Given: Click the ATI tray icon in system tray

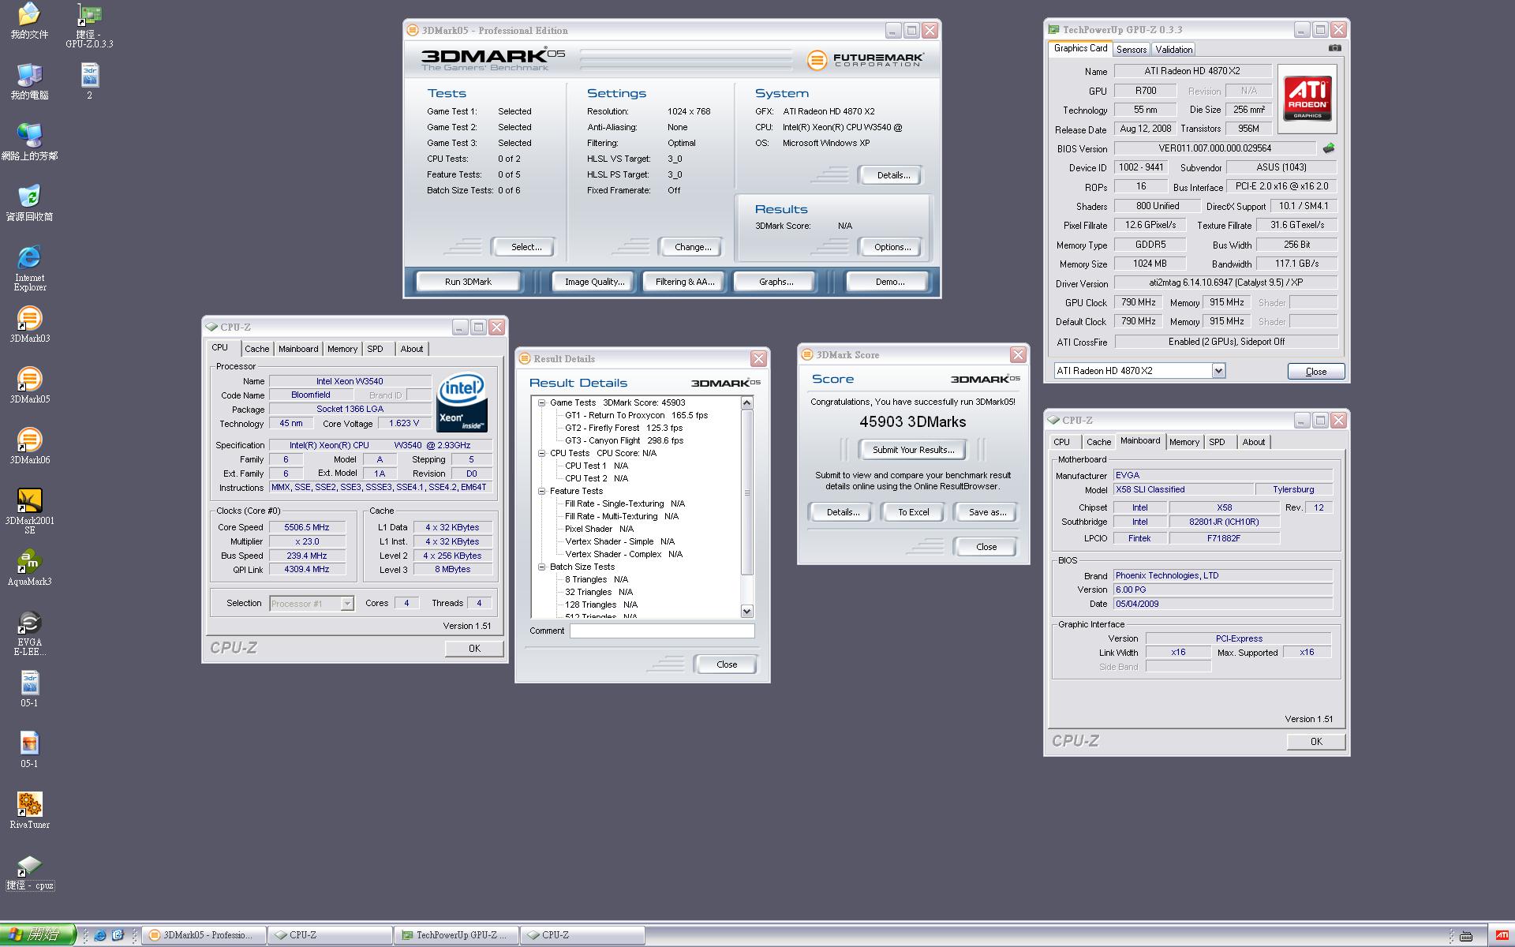Looking at the screenshot, I should [x=1502, y=935].
